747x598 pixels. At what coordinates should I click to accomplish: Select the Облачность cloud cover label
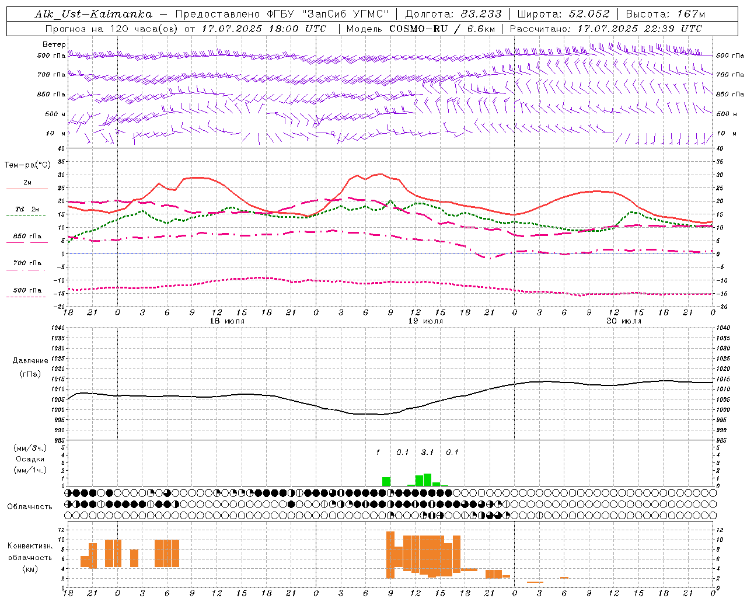click(x=30, y=506)
